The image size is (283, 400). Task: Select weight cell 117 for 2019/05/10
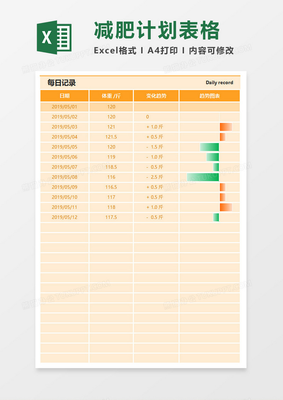[x=111, y=197]
